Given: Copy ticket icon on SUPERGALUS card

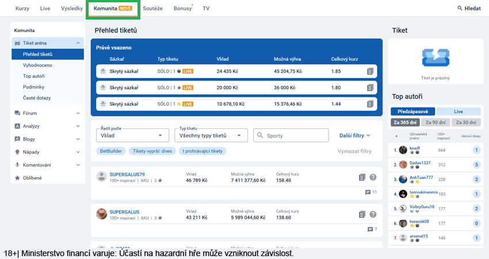Looking at the screenshot, I should pos(362,214).
